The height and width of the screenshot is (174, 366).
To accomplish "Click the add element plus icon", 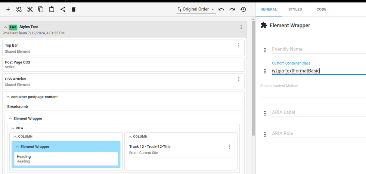I will [8, 9].
